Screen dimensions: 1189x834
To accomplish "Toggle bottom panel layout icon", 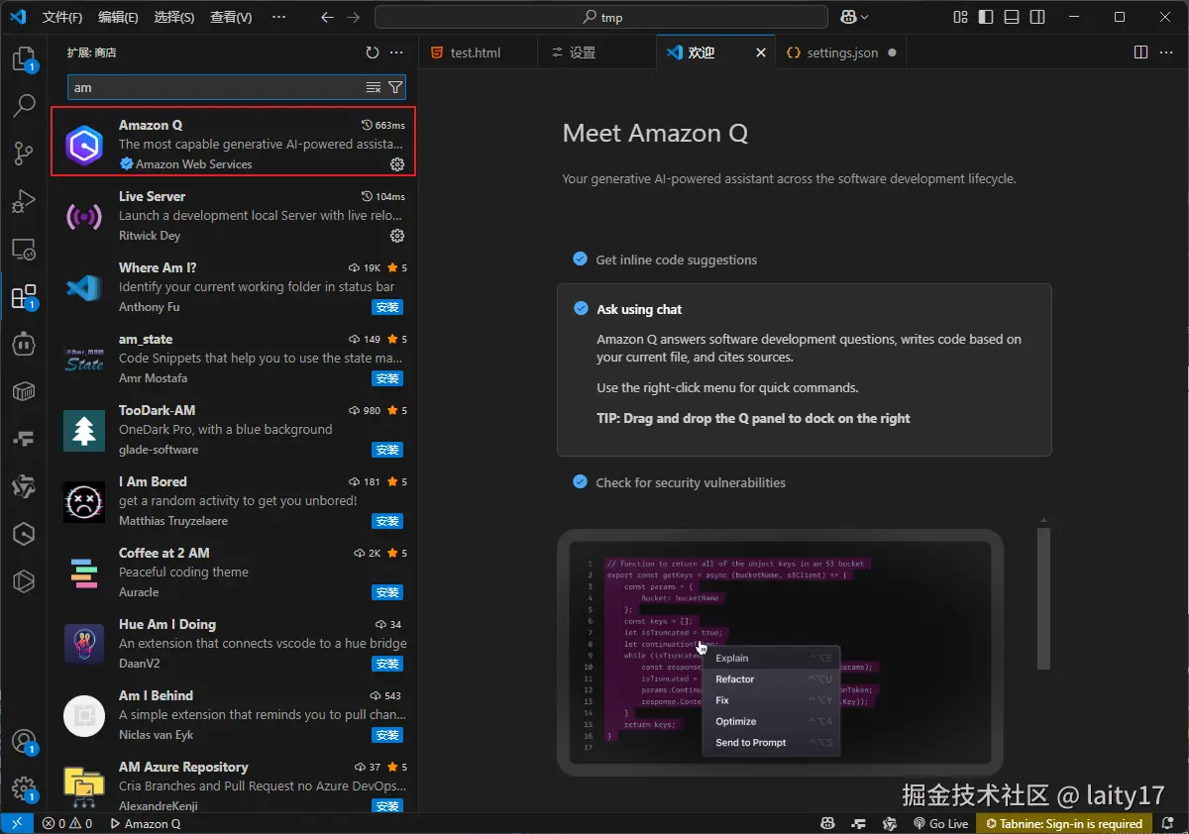I will coord(1012,17).
